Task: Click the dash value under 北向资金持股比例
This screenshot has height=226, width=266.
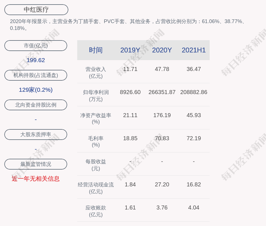Action: point(36,119)
